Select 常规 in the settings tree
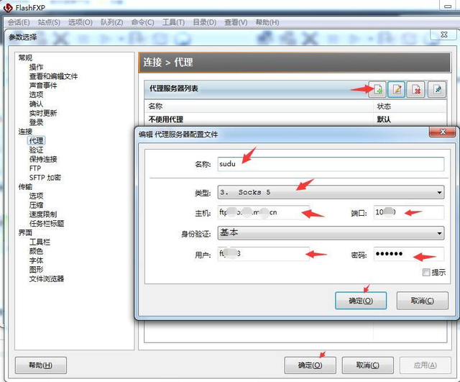This screenshot has width=460, height=382. (25, 58)
